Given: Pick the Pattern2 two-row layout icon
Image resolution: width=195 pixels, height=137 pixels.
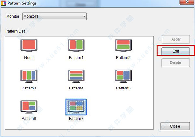Looking at the screenshot, I should point(123,46).
